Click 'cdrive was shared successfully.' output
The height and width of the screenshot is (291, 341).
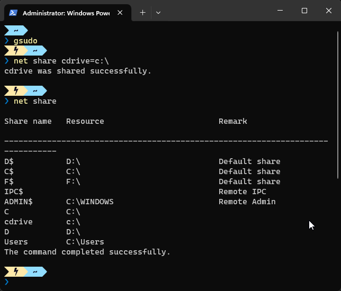click(x=78, y=71)
